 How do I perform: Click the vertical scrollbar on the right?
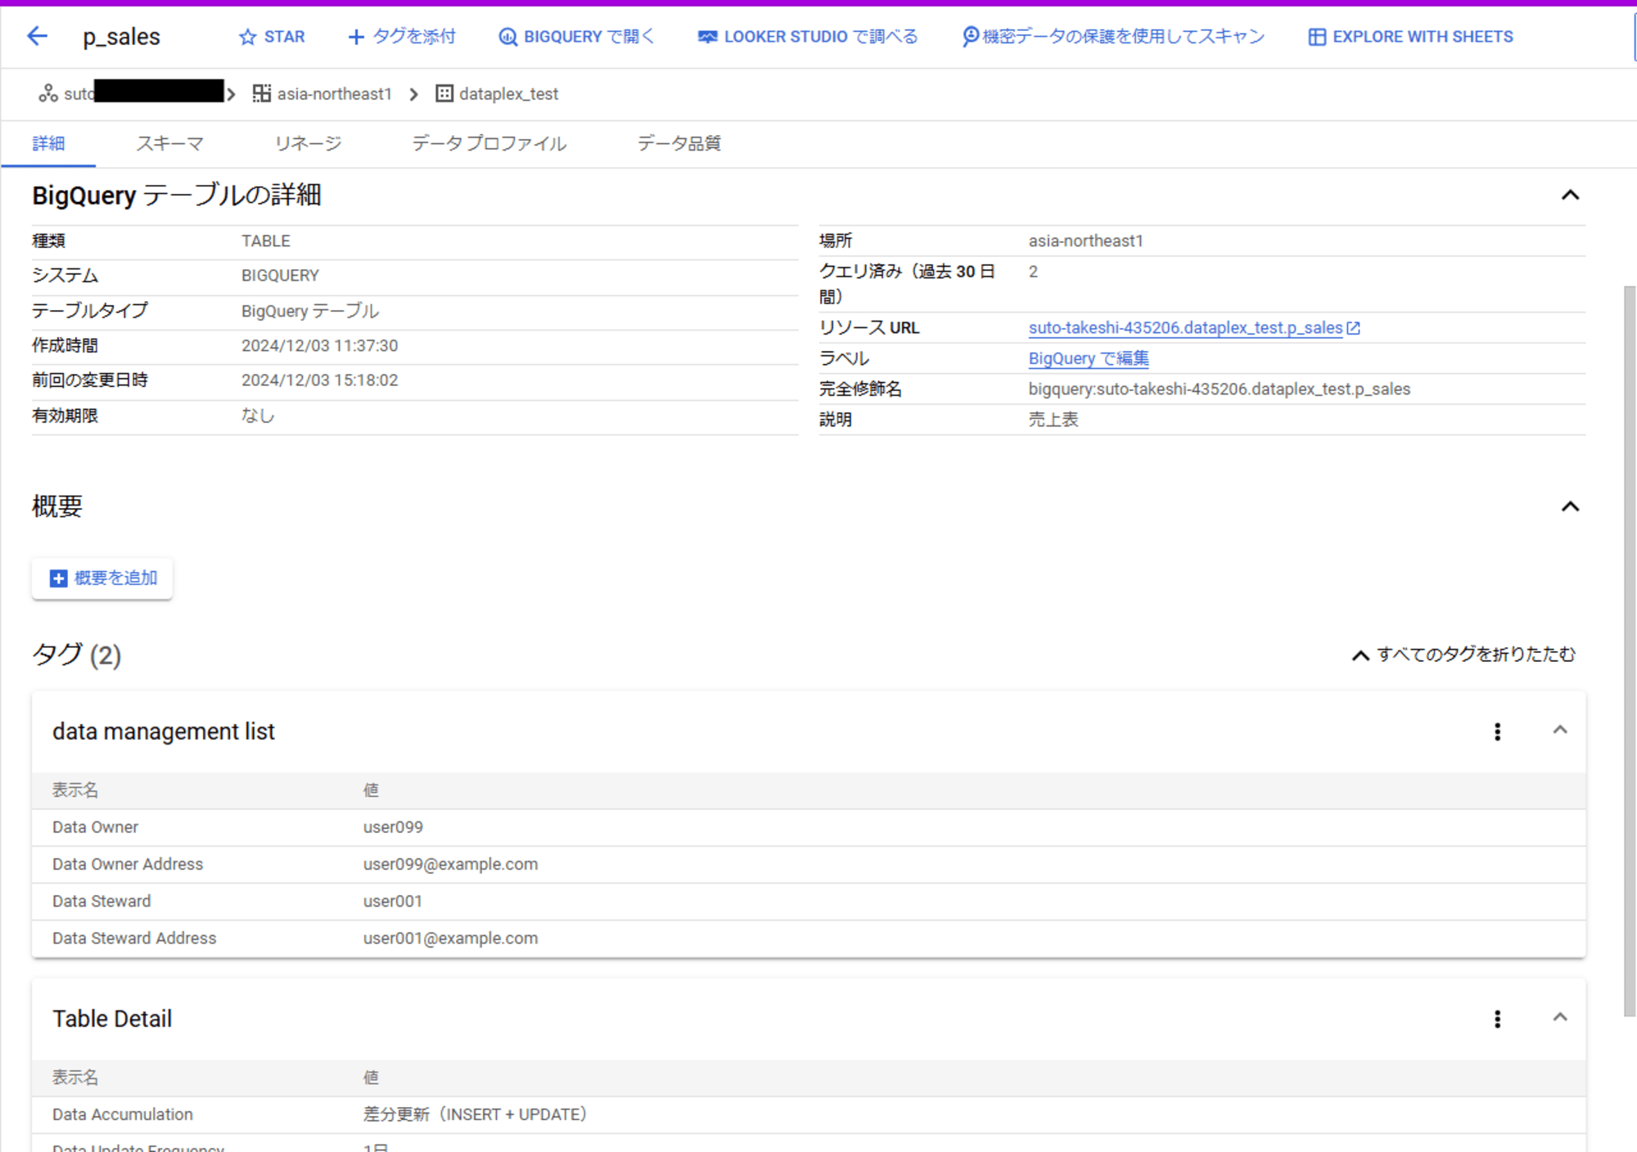1630,651
